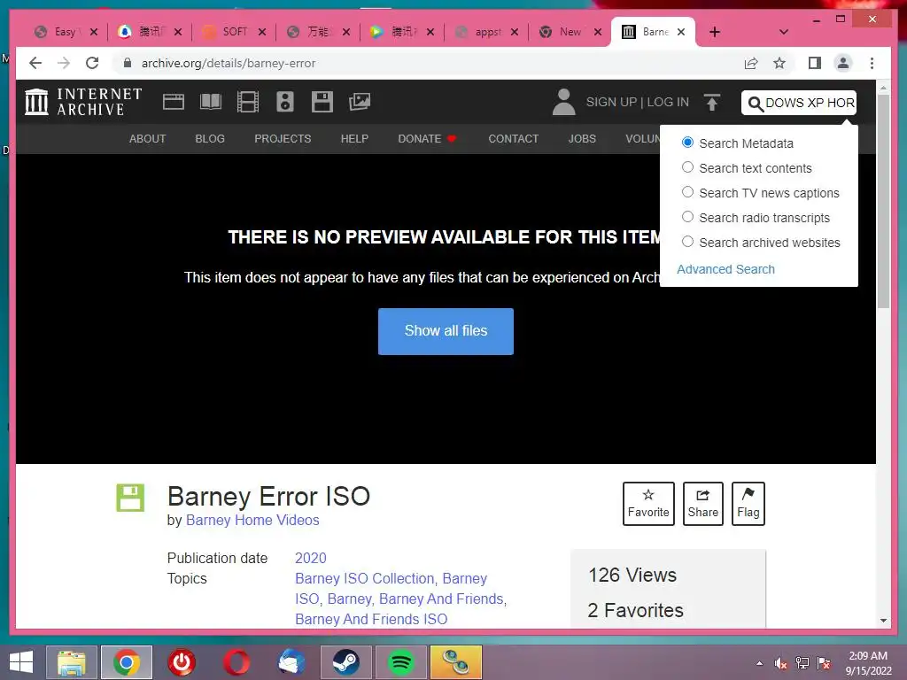Image resolution: width=907 pixels, height=680 pixels.
Task: Open the PROJECTS menu item
Action: click(283, 139)
